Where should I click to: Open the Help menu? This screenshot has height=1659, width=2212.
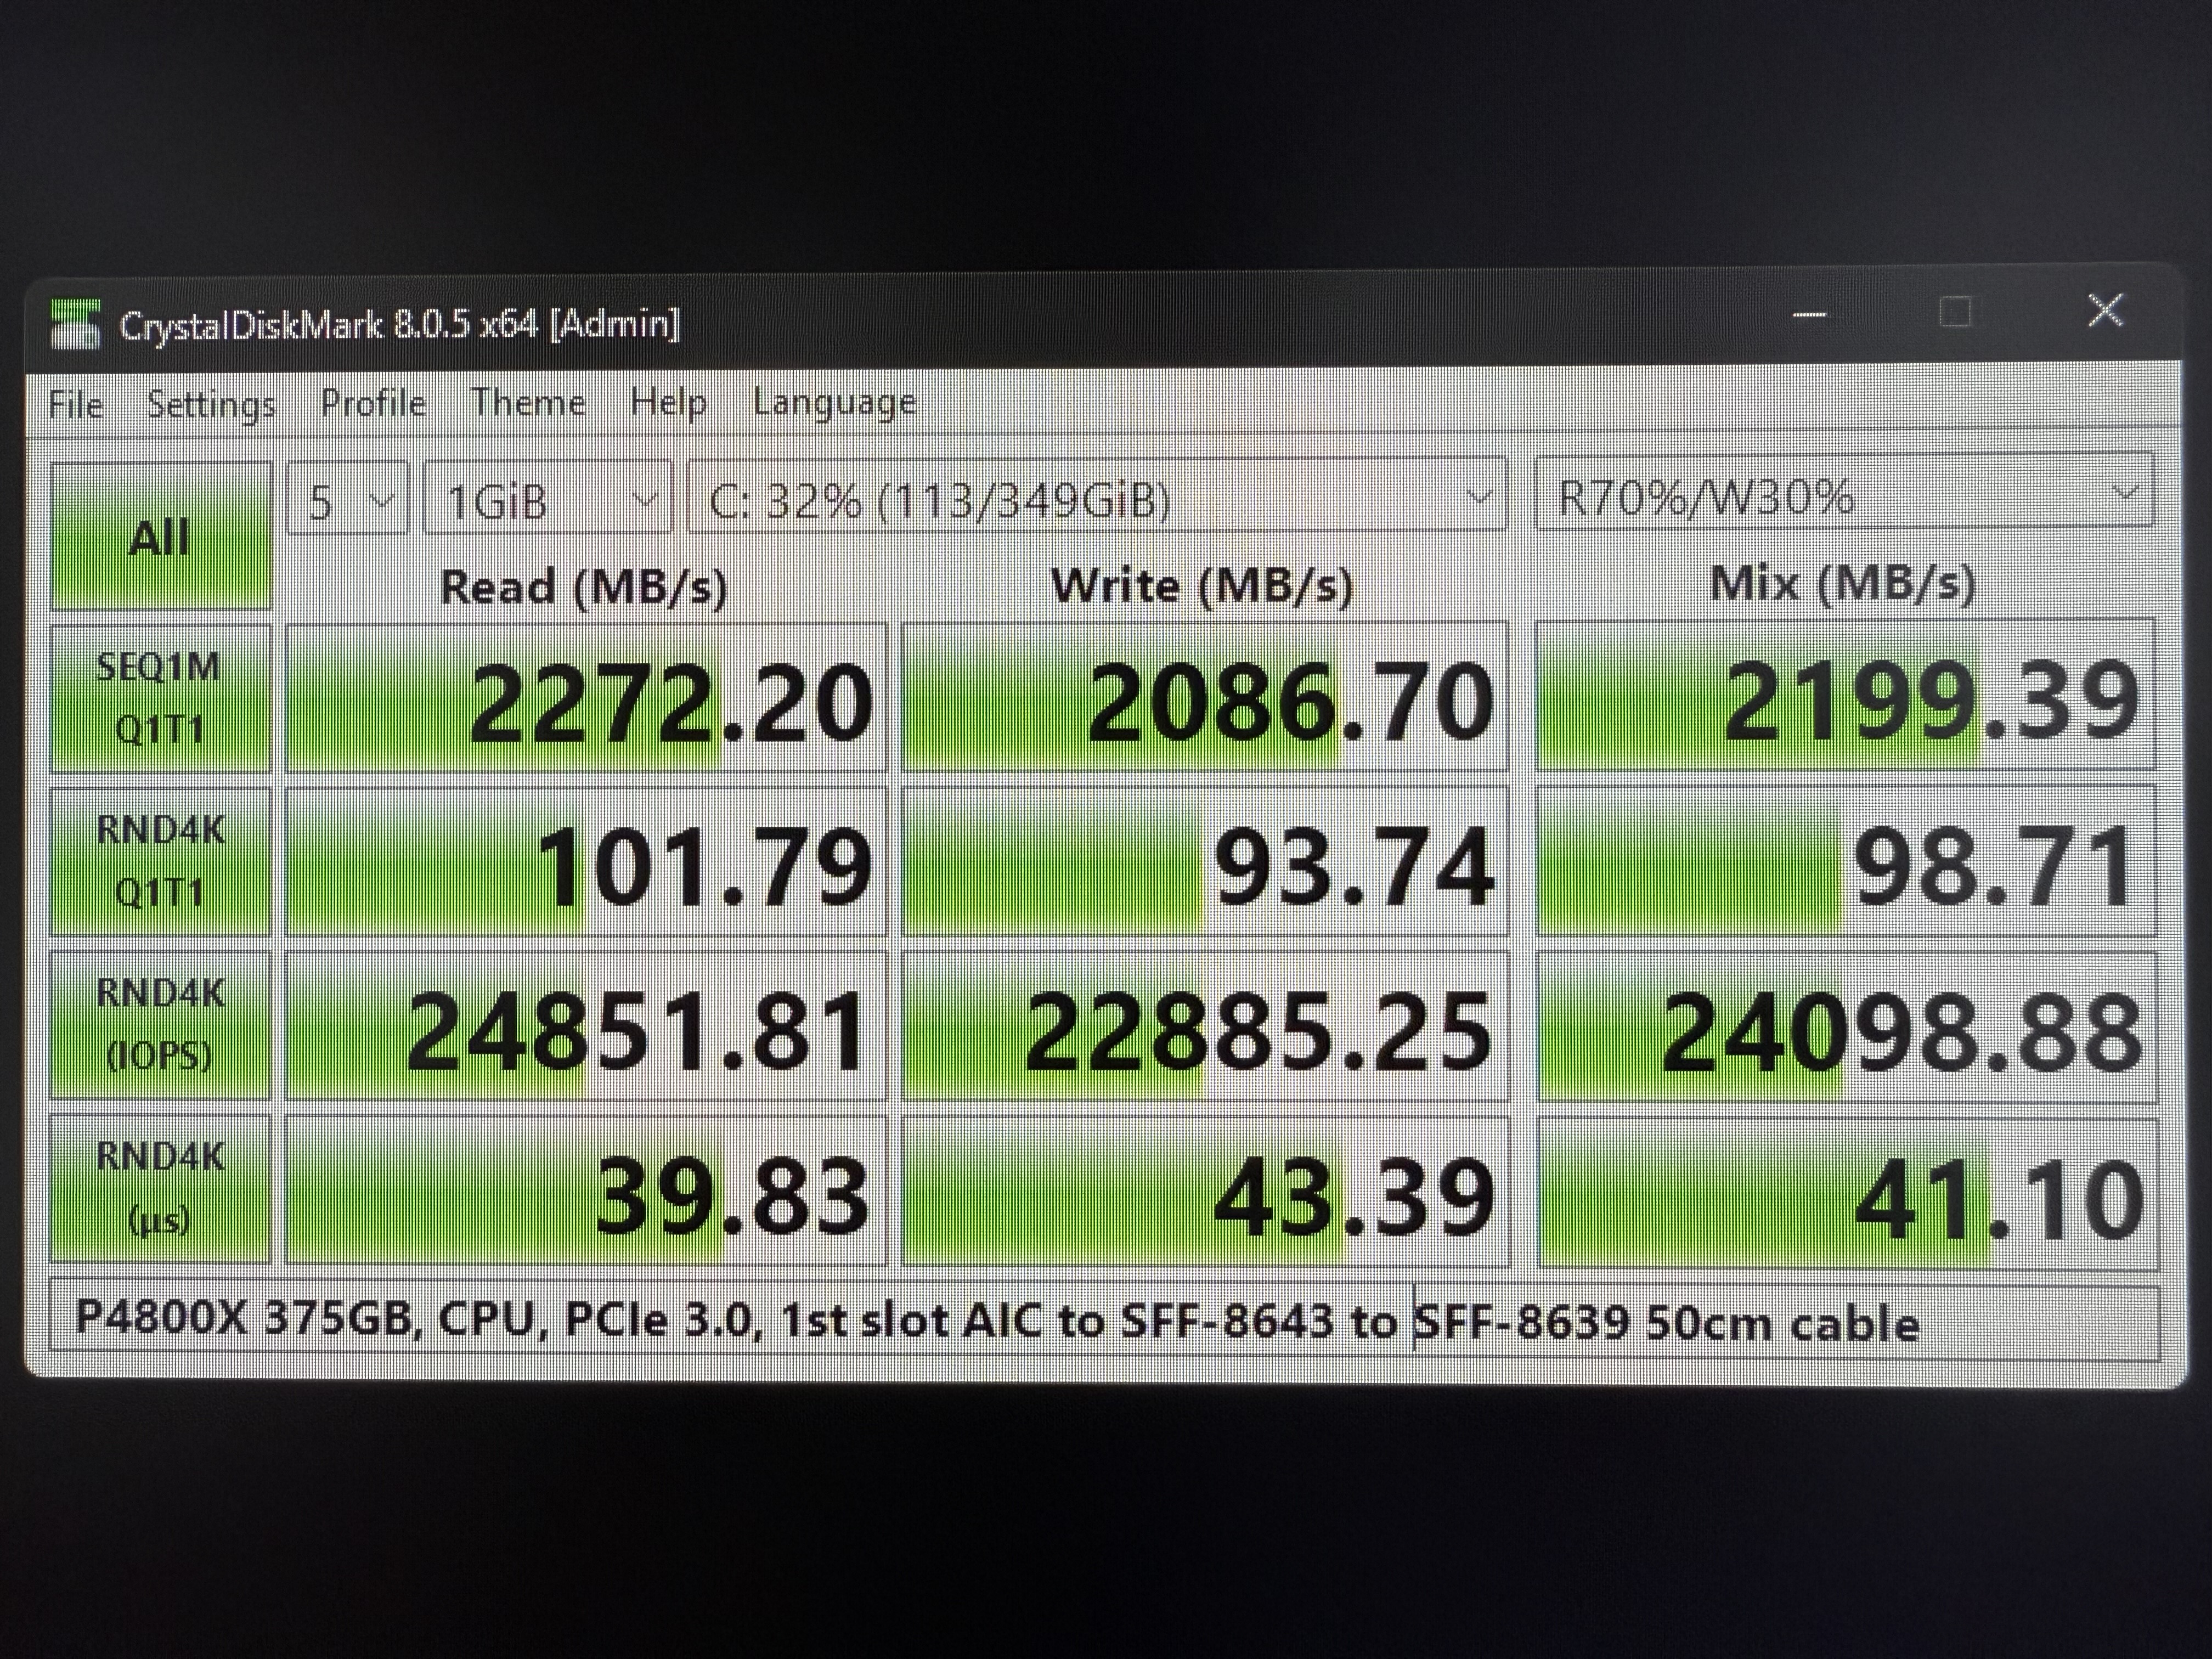pos(668,402)
